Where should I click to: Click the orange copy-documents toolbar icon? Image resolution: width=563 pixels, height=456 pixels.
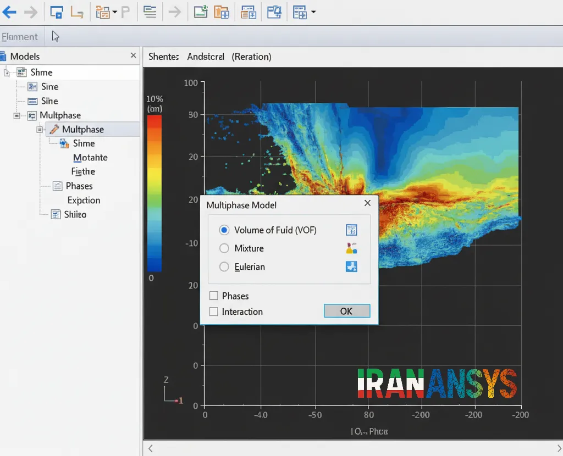click(222, 12)
